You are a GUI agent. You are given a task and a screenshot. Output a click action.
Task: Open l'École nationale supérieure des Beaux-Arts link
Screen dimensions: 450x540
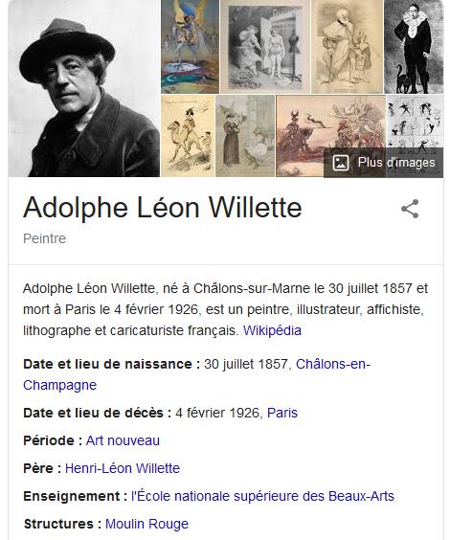[262, 496]
